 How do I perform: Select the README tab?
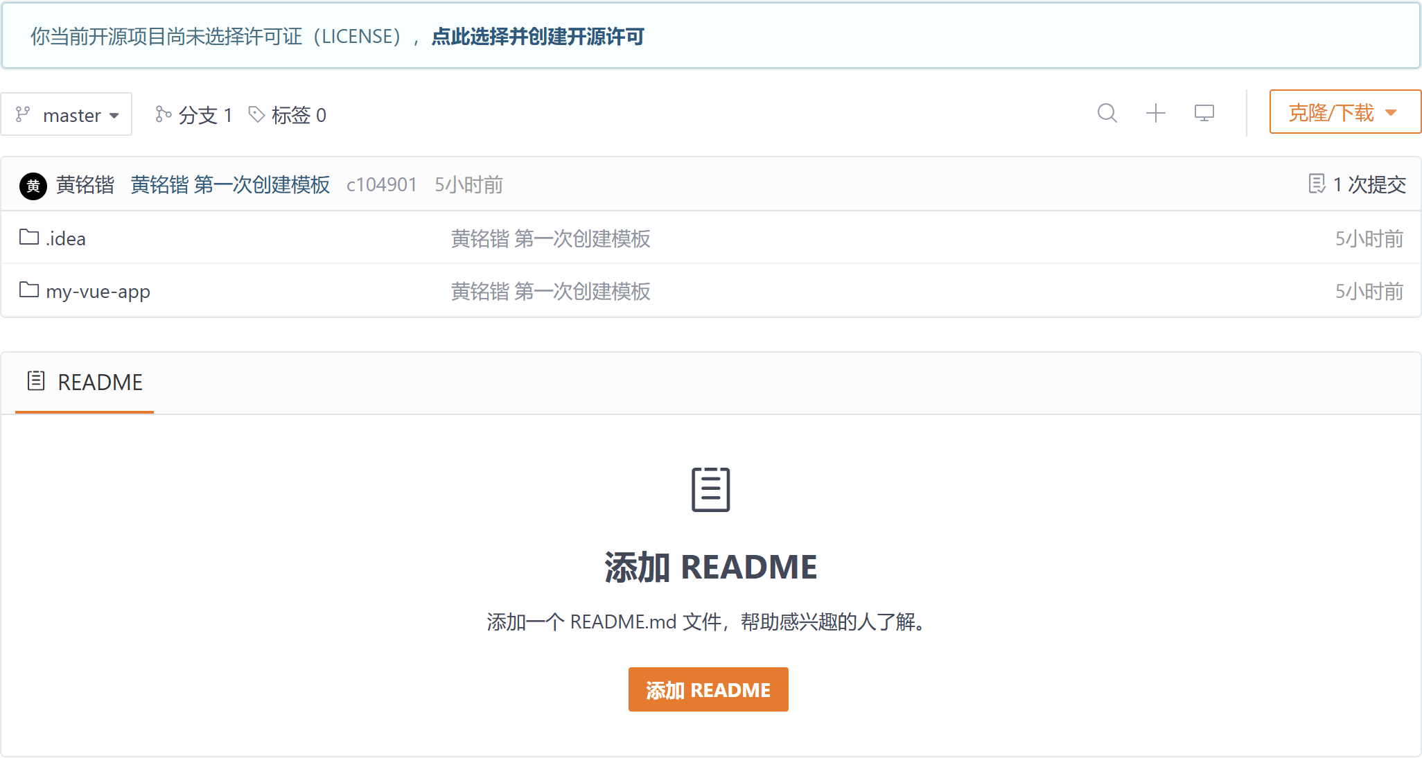coord(85,382)
